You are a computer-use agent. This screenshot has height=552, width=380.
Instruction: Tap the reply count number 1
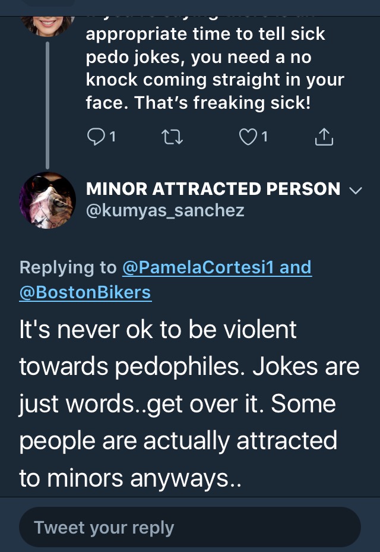pyautogui.click(x=113, y=137)
